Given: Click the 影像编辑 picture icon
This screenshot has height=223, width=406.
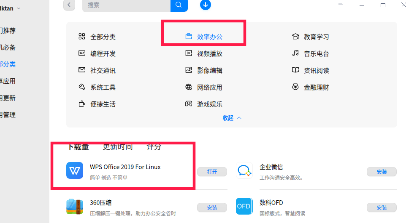Looking at the screenshot, I should tap(189, 70).
